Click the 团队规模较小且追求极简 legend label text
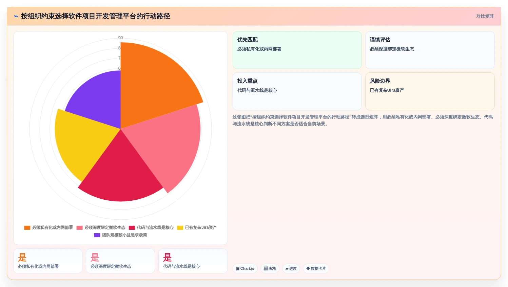This screenshot has width=508, height=287. pos(124,235)
